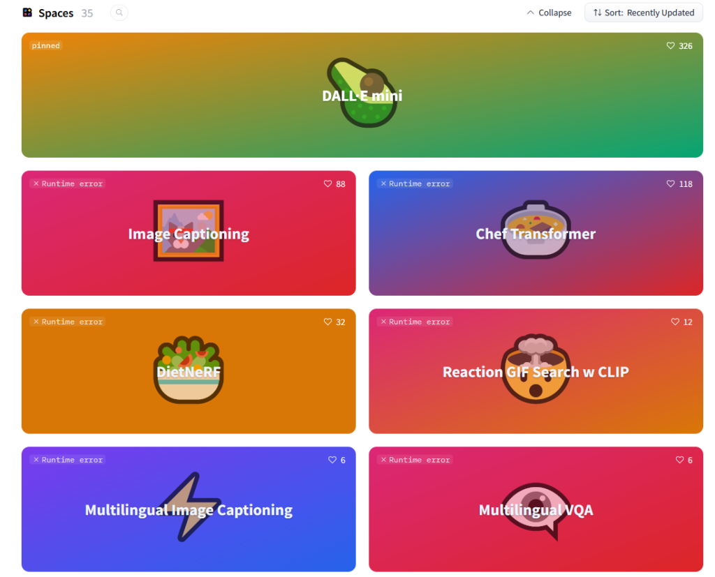The width and height of the screenshot is (715, 577).
Task: Click heart icon on Reaction GIF Search card
Action: (675, 322)
